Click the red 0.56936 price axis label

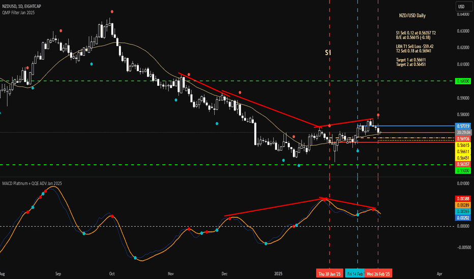click(x=463, y=139)
